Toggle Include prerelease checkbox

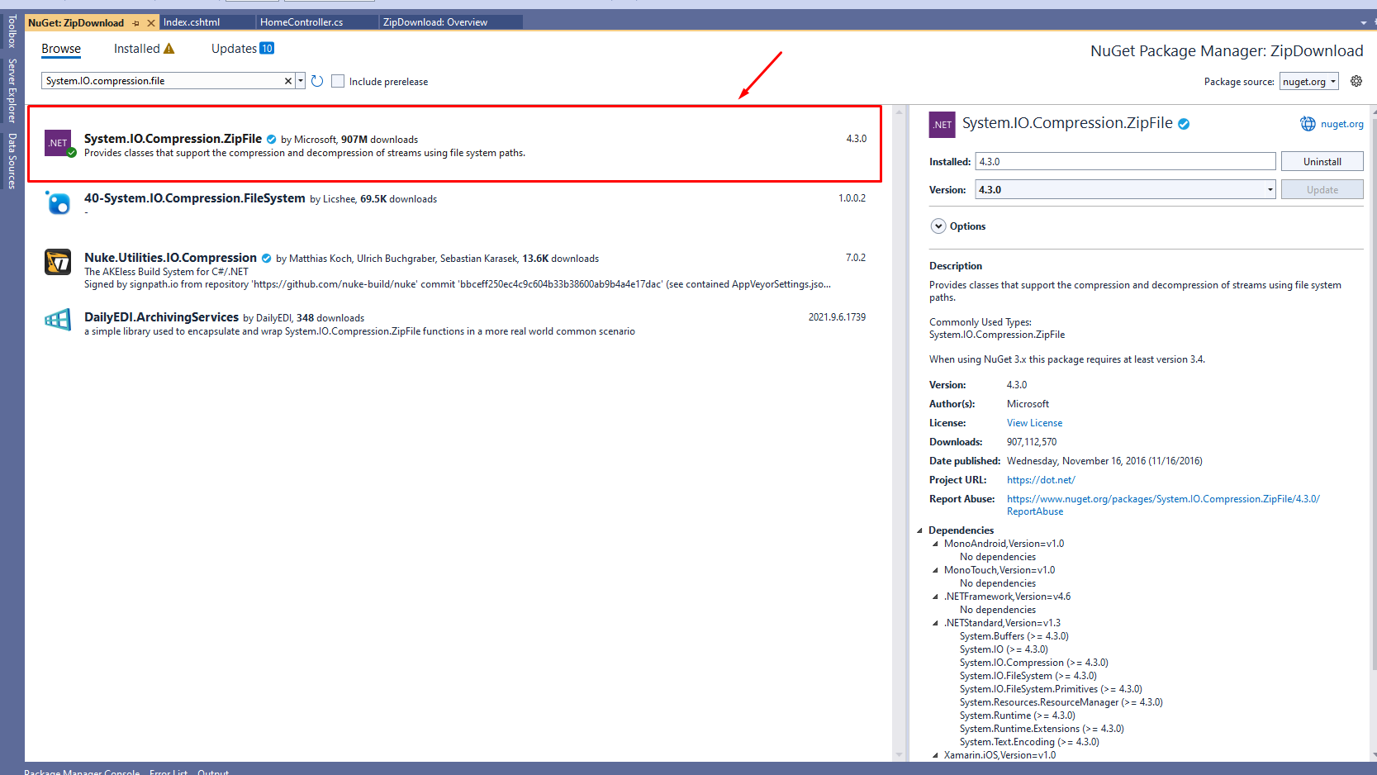click(338, 81)
